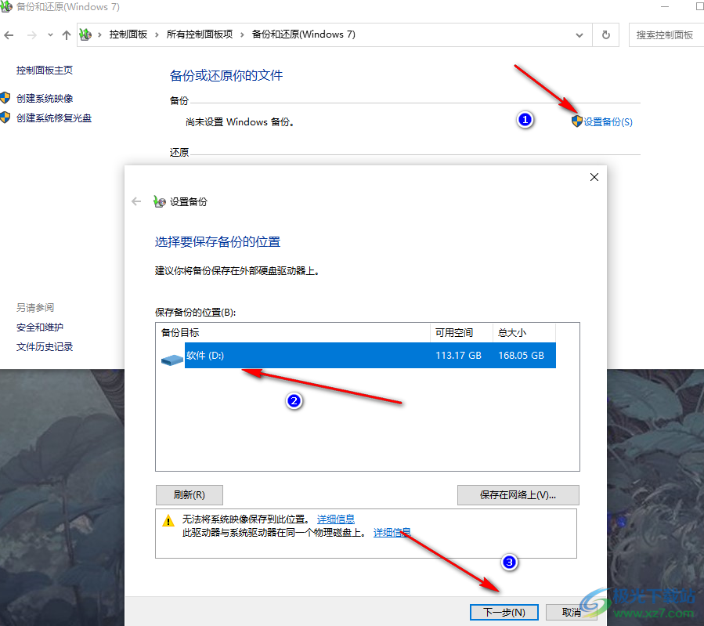This screenshot has height=626, width=704.
Task: Click 设置备份(S) link
Action: 608,121
